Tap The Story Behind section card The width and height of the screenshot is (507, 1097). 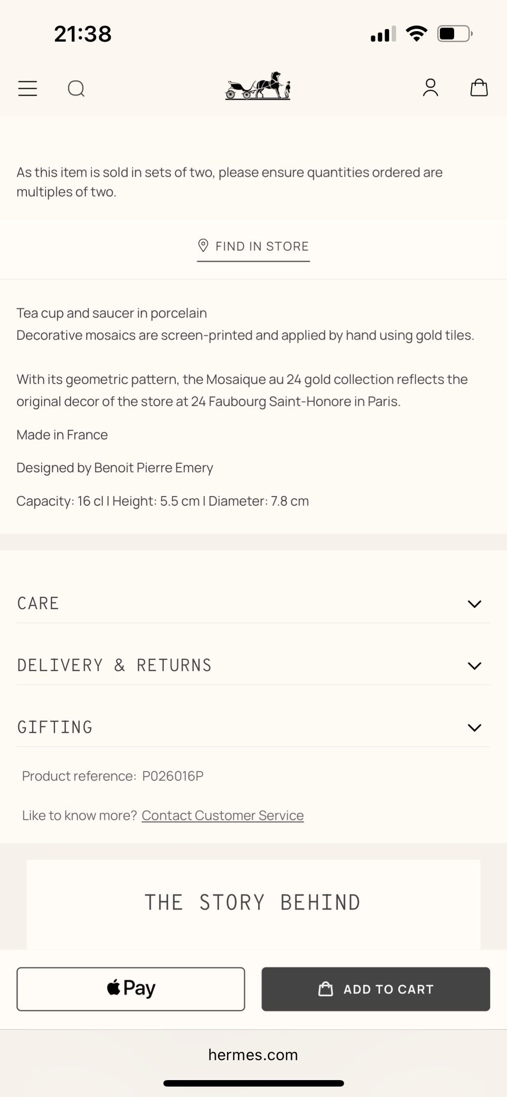click(253, 903)
